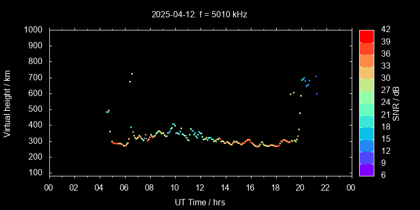Select the cyan colorbar segment between 15 and 18
This screenshot has height=210, width=420.
pos(366,133)
